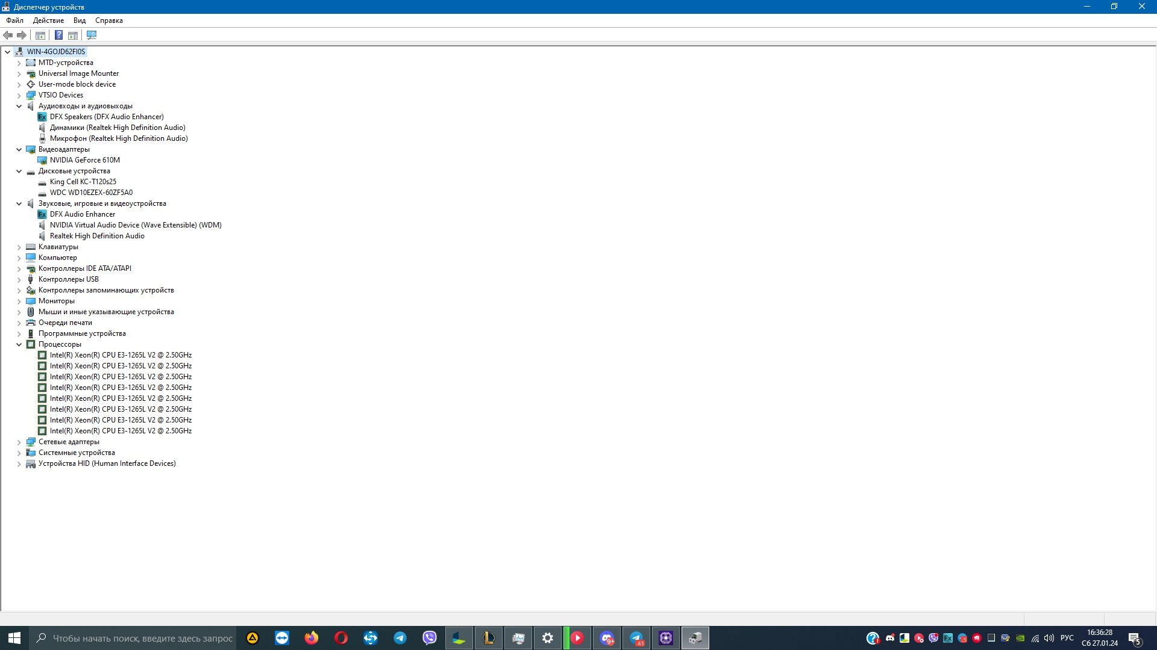The width and height of the screenshot is (1157, 650).
Task: Open the Settings gear app on the taskbar
Action: [x=548, y=638]
